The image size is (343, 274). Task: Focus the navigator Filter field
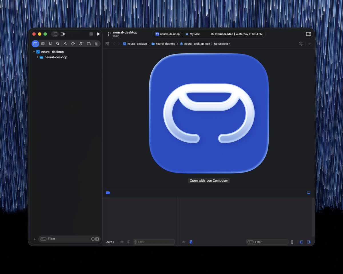pyautogui.click(x=69, y=239)
